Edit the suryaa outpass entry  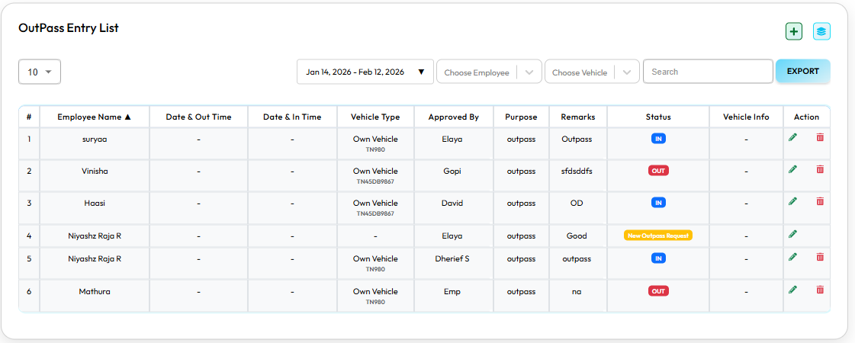click(792, 137)
